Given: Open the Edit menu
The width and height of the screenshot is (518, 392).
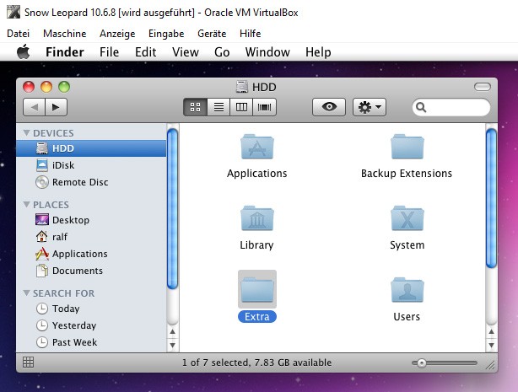Looking at the screenshot, I should coord(145,52).
